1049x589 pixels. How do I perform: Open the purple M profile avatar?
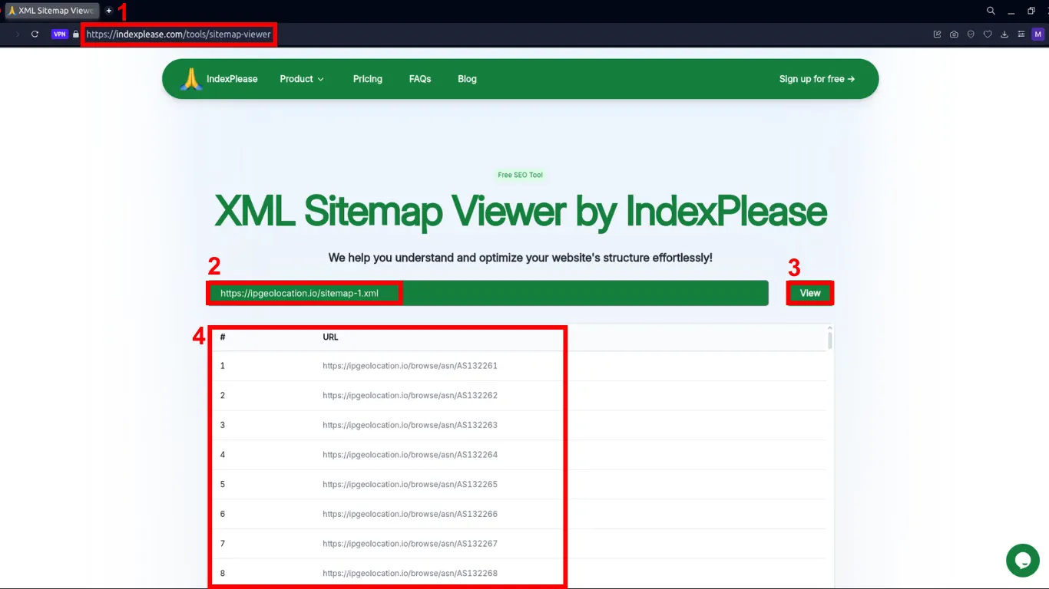[1037, 35]
